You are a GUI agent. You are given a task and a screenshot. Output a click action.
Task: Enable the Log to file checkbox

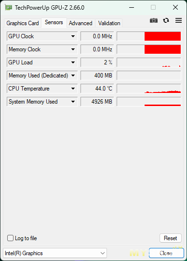(x=10, y=238)
